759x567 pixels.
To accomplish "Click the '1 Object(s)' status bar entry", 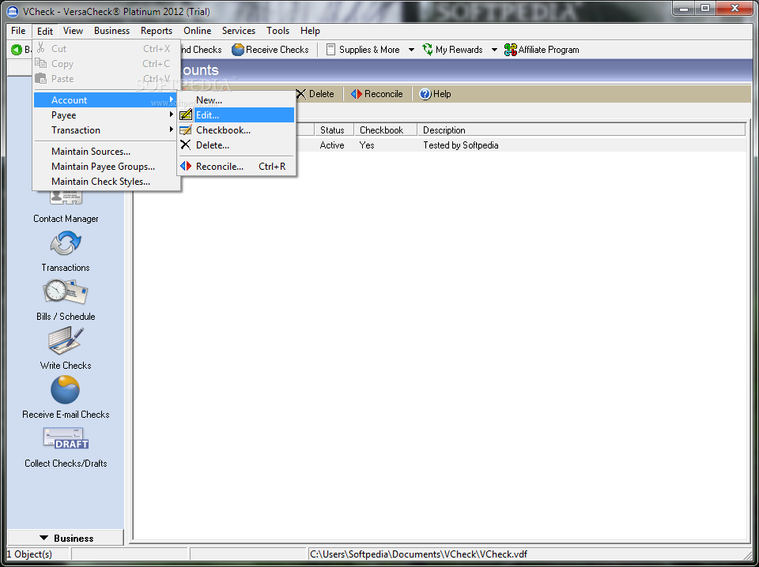I will pyautogui.click(x=29, y=554).
